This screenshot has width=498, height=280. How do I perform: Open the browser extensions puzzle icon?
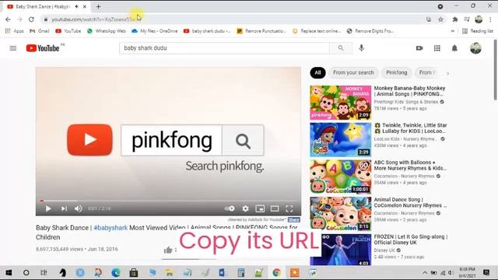click(x=454, y=19)
